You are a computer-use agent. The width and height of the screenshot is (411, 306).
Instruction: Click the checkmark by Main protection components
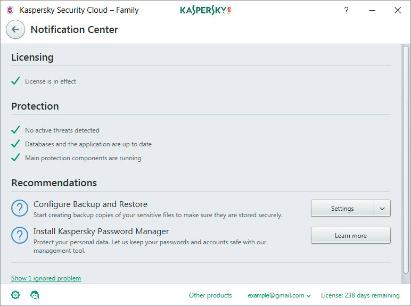pos(15,158)
